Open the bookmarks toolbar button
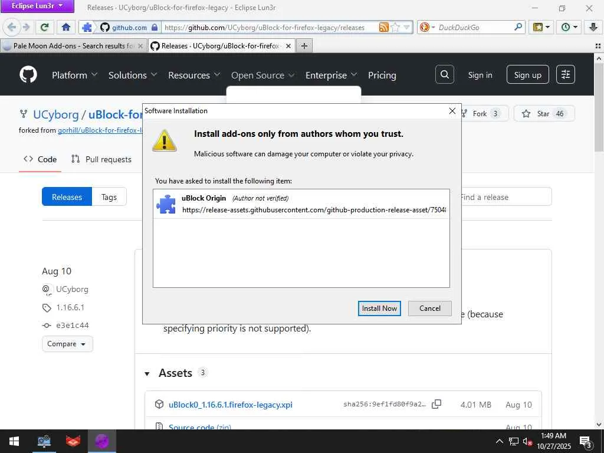604x453 pixels. (x=541, y=27)
